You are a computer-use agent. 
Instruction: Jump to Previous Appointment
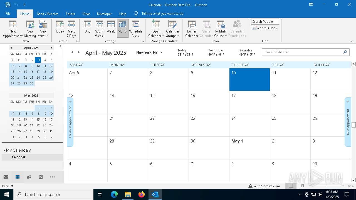coord(70,122)
